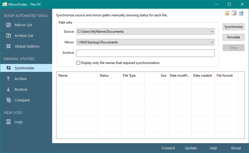Screen dimensions: 249x153
Task: Click the 'MANUAL UTILITIES' heading
Action: click(19, 59)
